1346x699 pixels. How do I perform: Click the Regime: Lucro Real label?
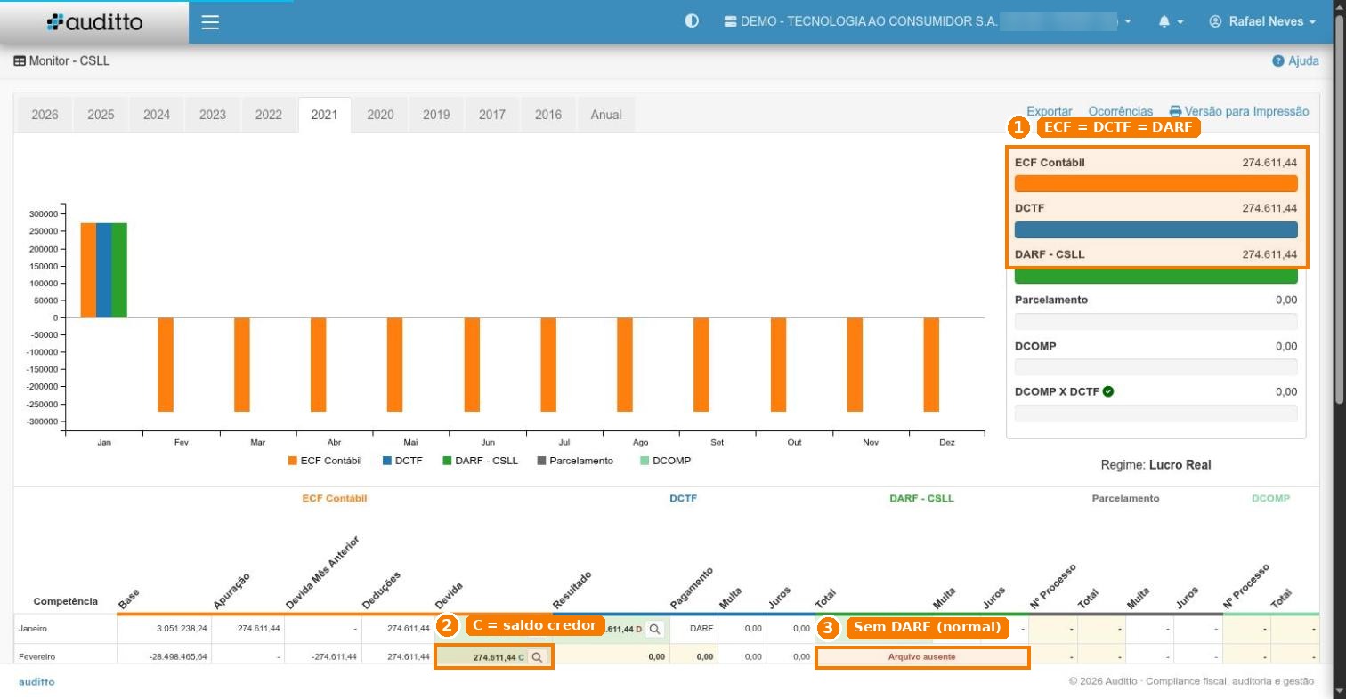(1155, 465)
